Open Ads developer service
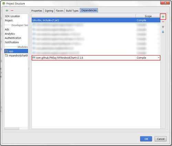The image size is (172, 146). [x=7, y=29]
